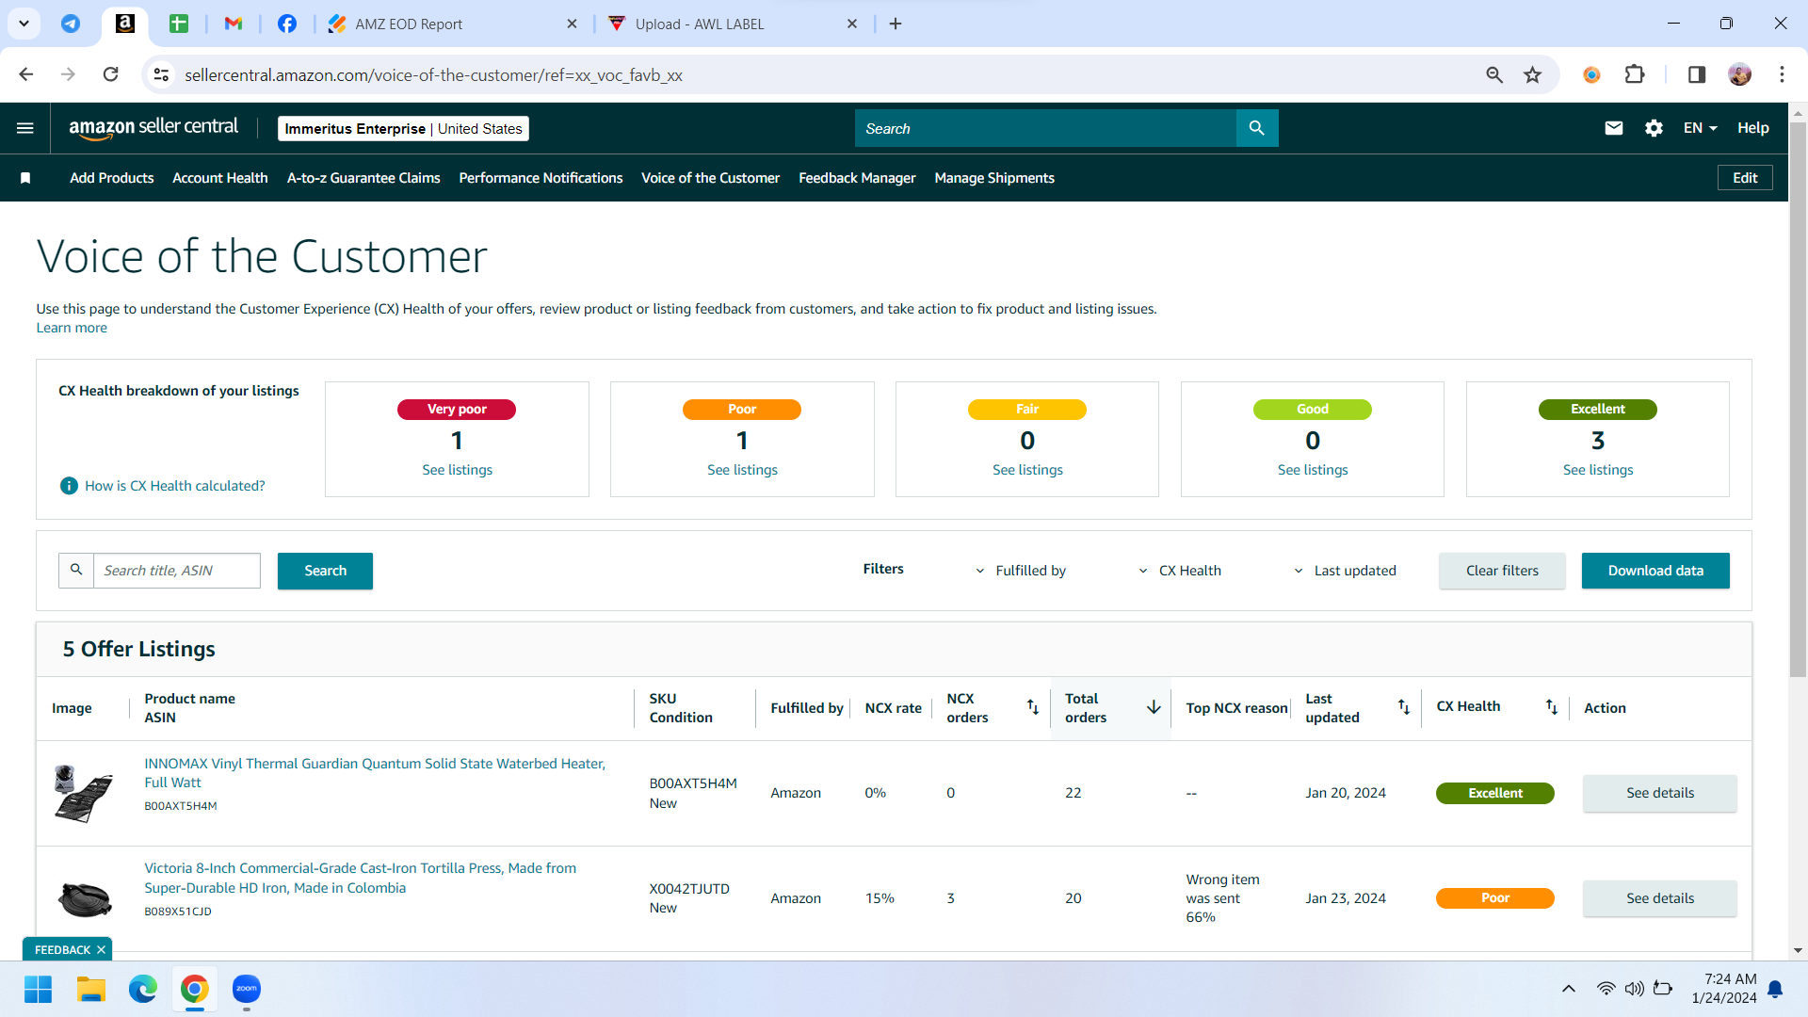Open the Gmail pinned tab
Viewport: 1808px width, 1017px height.
point(234,24)
